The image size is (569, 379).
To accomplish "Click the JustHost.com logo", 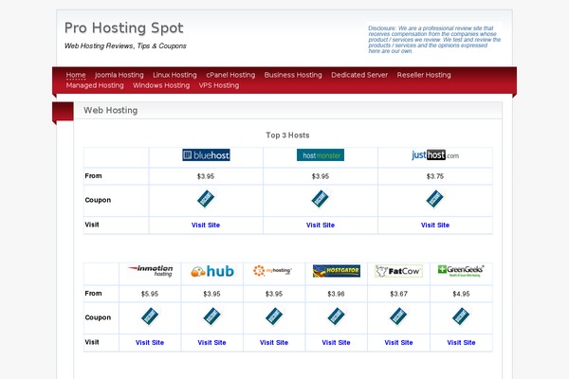I will [435, 155].
